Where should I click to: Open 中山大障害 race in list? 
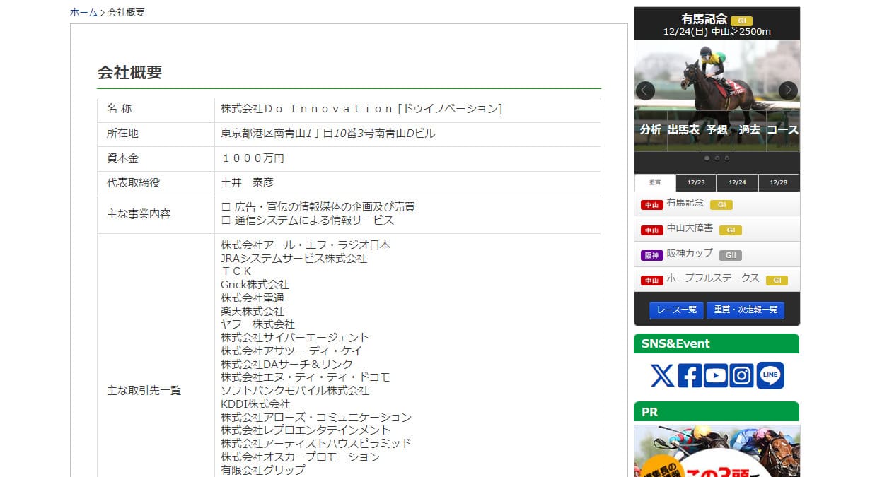tap(690, 228)
